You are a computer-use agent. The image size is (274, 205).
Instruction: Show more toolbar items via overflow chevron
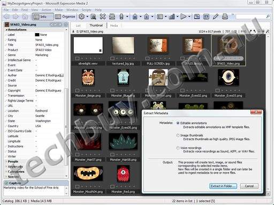pos(233,14)
